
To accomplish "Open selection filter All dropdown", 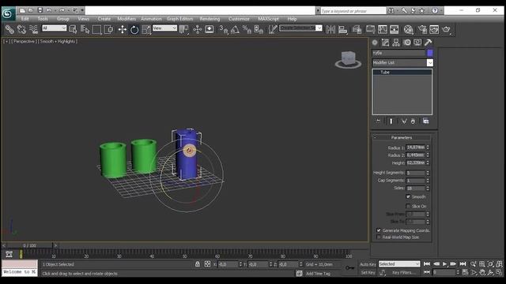I will pos(55,28).
